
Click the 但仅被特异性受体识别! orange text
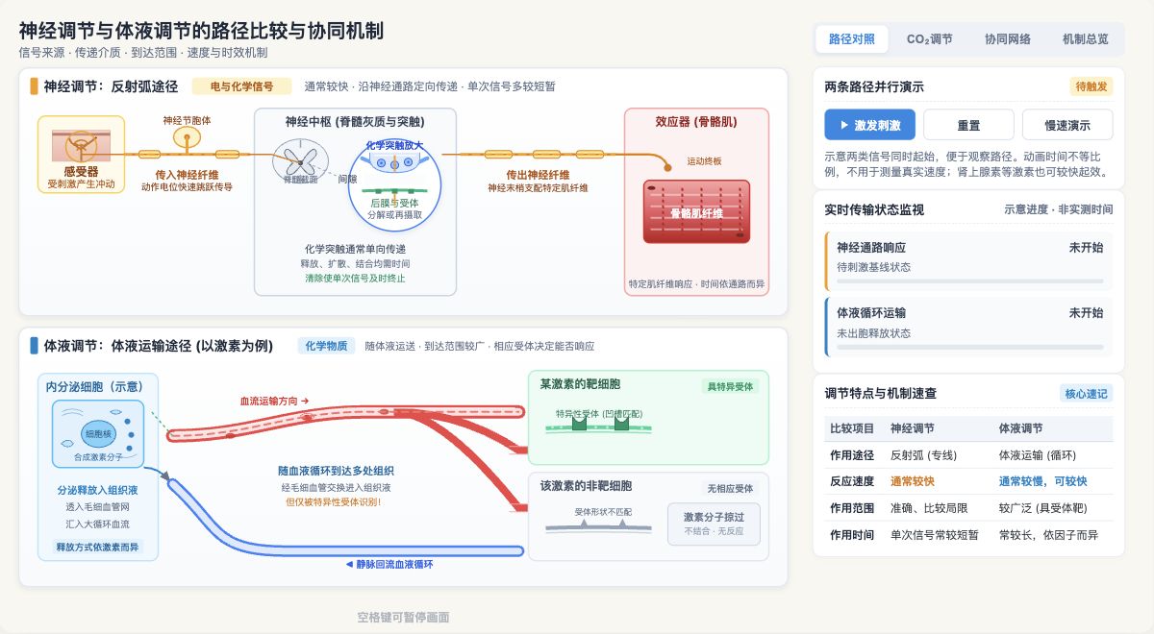tap(333, 501)
